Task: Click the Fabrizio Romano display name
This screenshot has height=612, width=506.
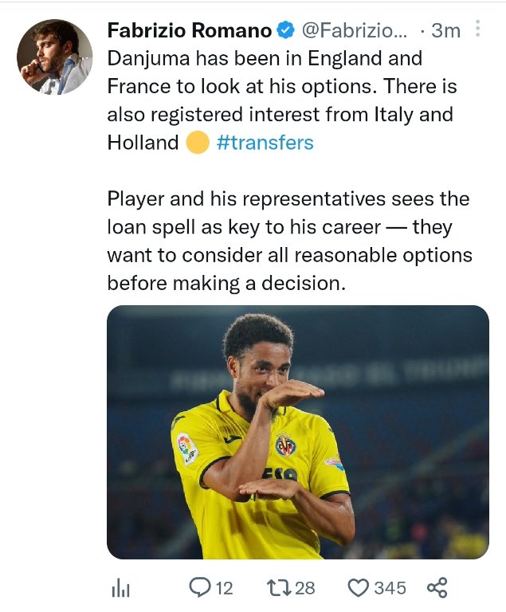Action: (x=188, y=31)
